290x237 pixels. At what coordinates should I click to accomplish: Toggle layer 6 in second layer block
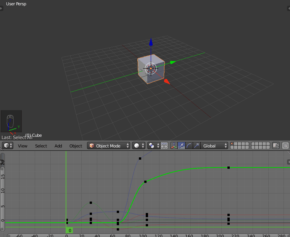(x=253, y=144)
